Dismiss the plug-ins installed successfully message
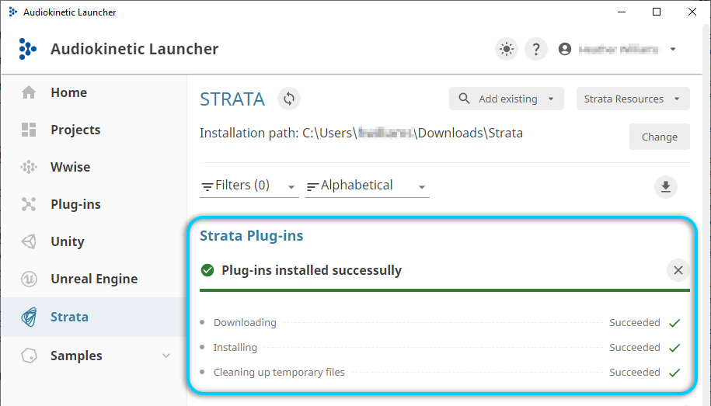 click(x=678, y=270)
